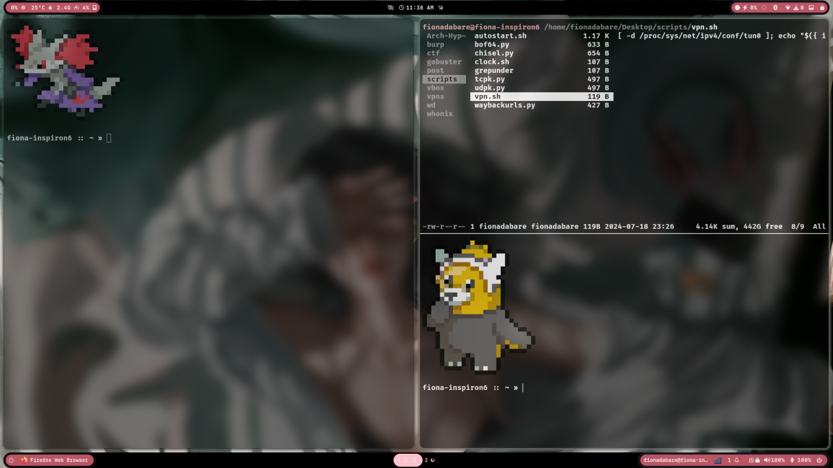Select the clock.sh file
The height and width of the screenshot is (468, 833).
point(542,62)
